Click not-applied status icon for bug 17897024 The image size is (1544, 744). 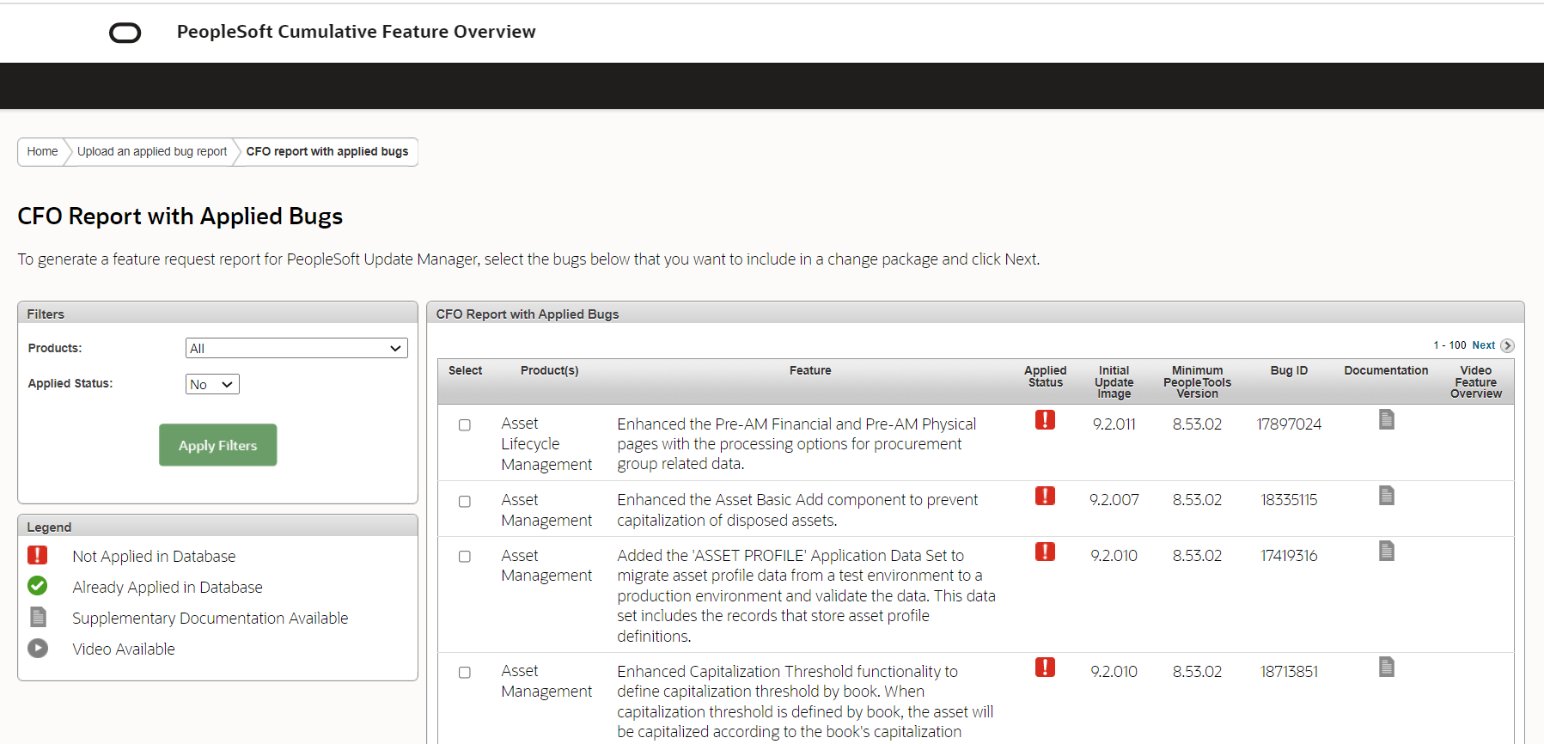point(1045,419)
